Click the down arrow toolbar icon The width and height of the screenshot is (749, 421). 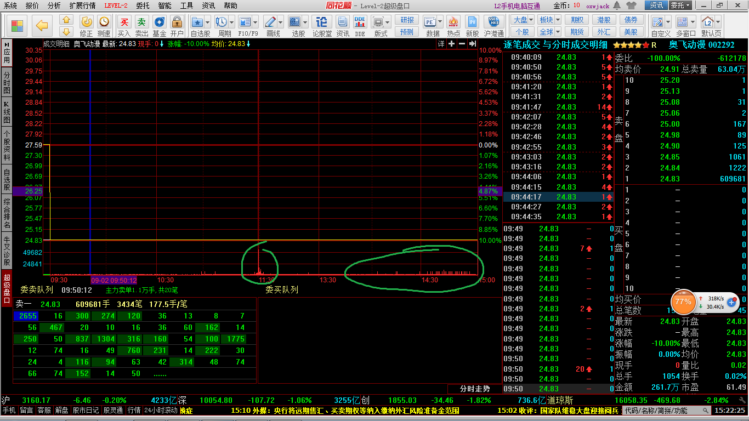pos(67,32)
